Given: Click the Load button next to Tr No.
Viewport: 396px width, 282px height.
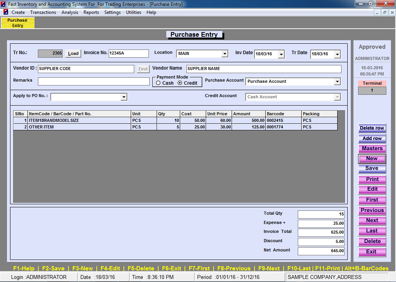Looking at the screenshot, I should (x=73, y=54).
